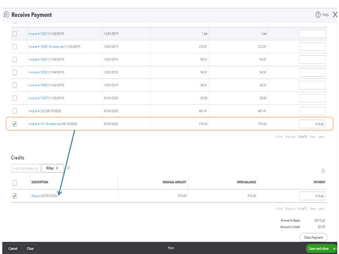
Task: Click payment field for Invoice # 132
Action: coord(312,111)
